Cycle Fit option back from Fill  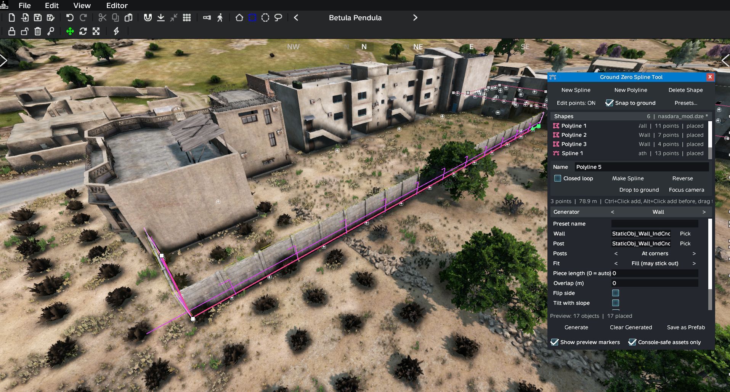click(616, 263)
